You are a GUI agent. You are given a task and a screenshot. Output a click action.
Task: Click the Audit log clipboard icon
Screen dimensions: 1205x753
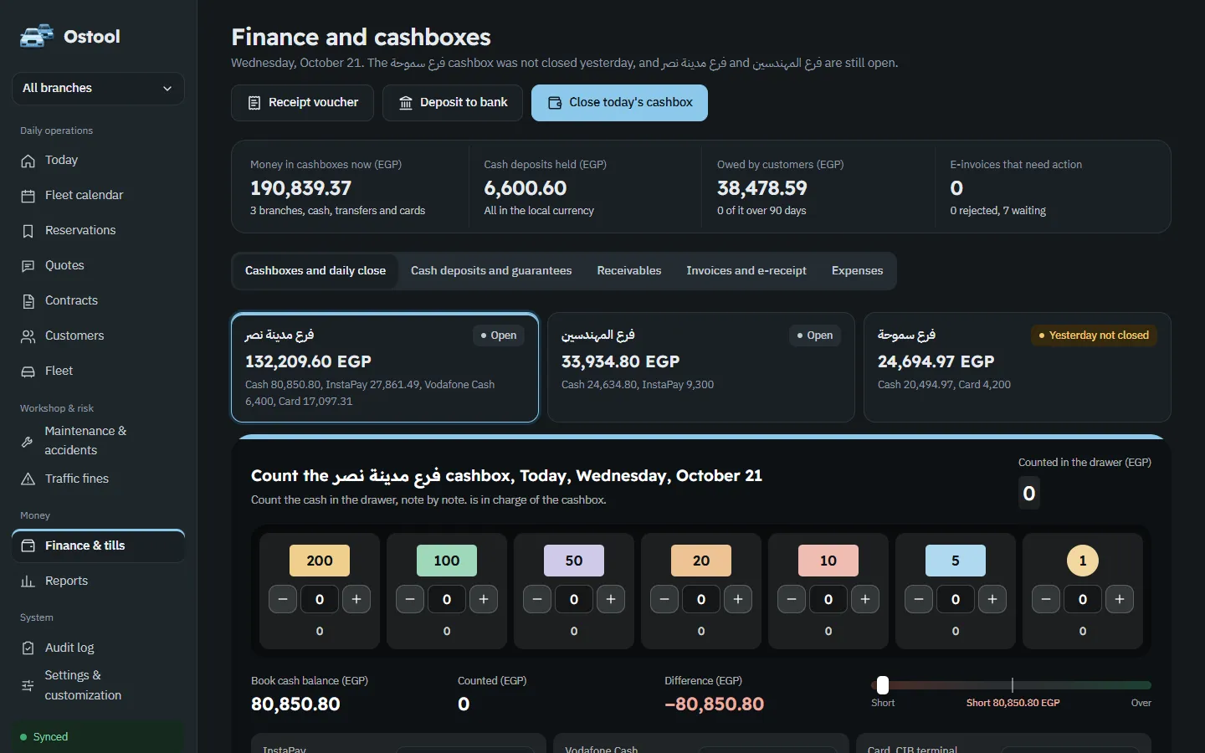(x=28, y=648)
